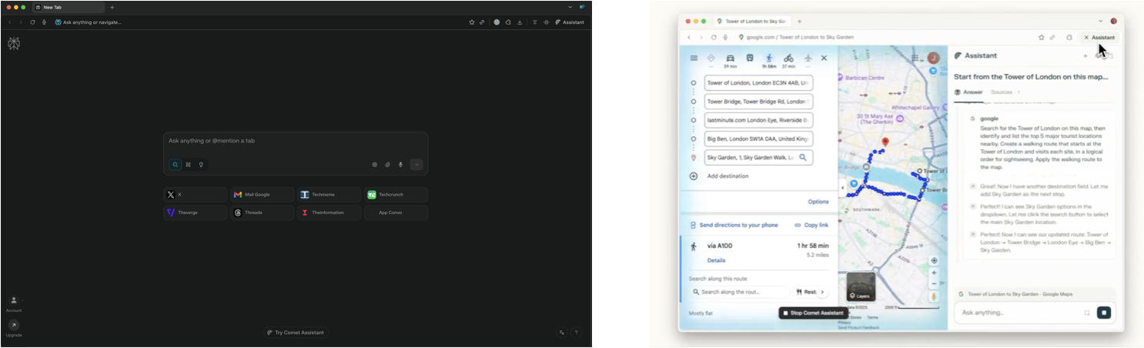Select walking travel mode in Maps
This screenshot has width=1144, height=348.
click(x=769, y=58)
